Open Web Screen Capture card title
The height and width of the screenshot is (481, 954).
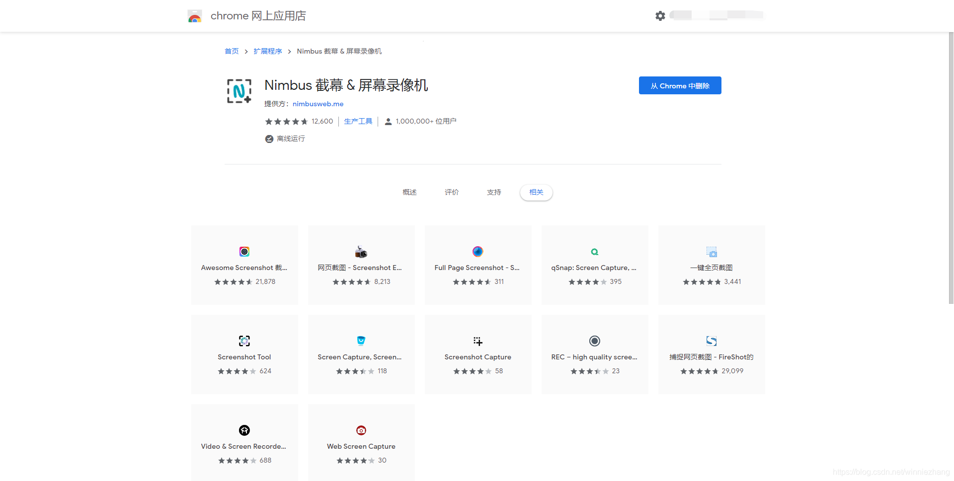[361, 446]
